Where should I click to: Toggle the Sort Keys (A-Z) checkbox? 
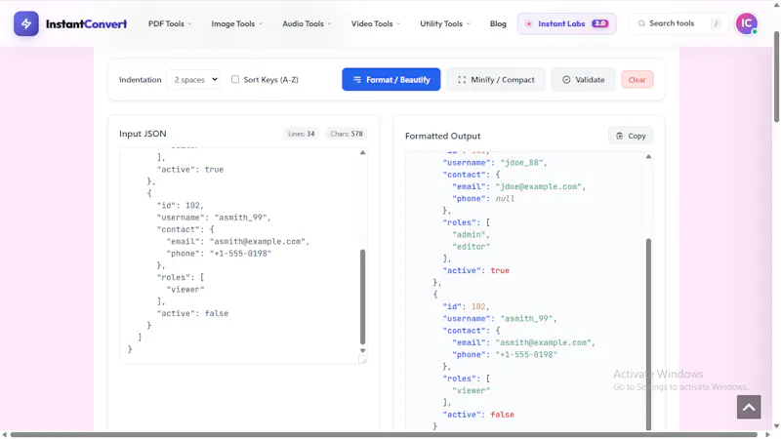(235, 79)
